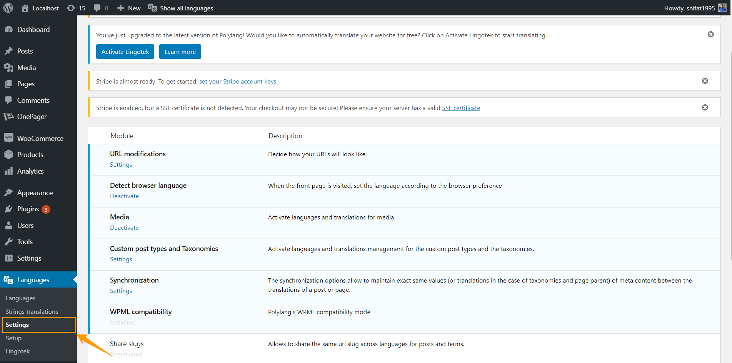Open Strings translations submenu
This screenshot has width=732, height=363.
(x=32, y=312)
